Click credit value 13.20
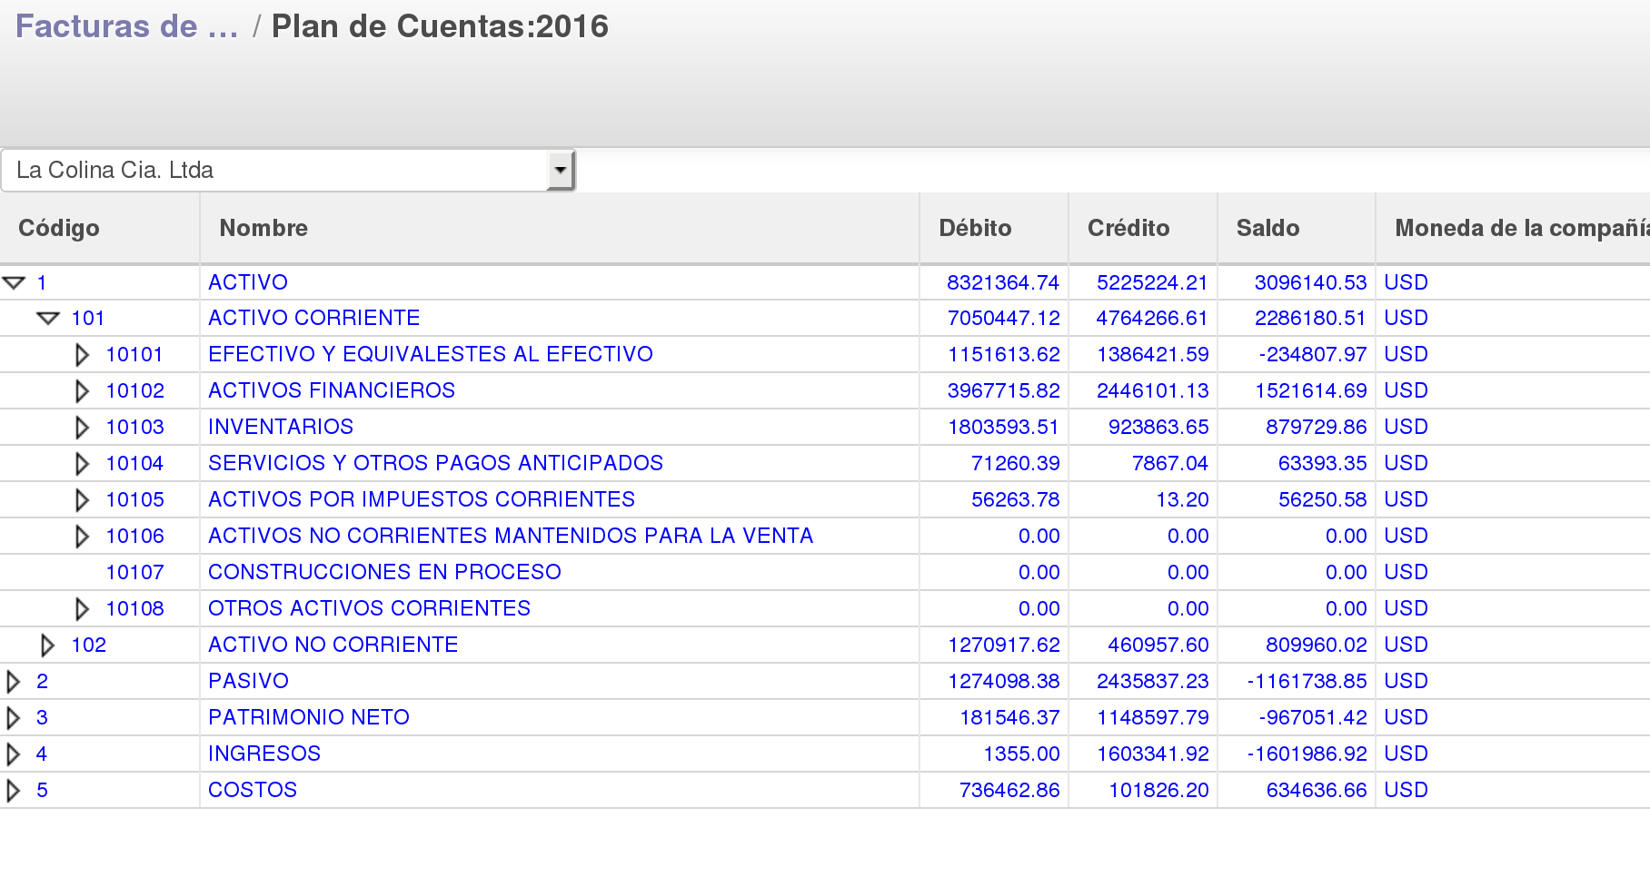This screenshot has height=877, width=1650. click(x=1182, y=499)
